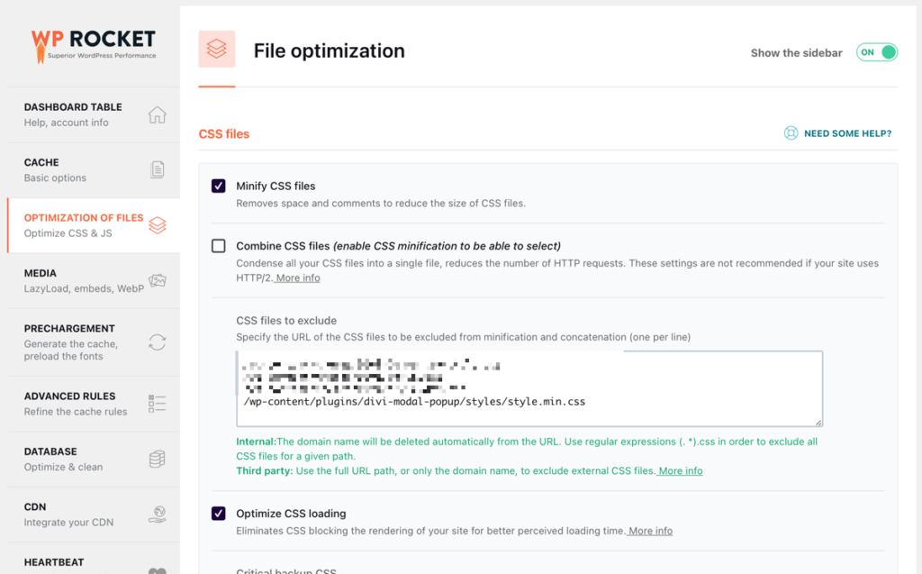Disable the Minify CSS files checkbox
The width and height of the screenshot is (922, 574).
pos(217,185)
